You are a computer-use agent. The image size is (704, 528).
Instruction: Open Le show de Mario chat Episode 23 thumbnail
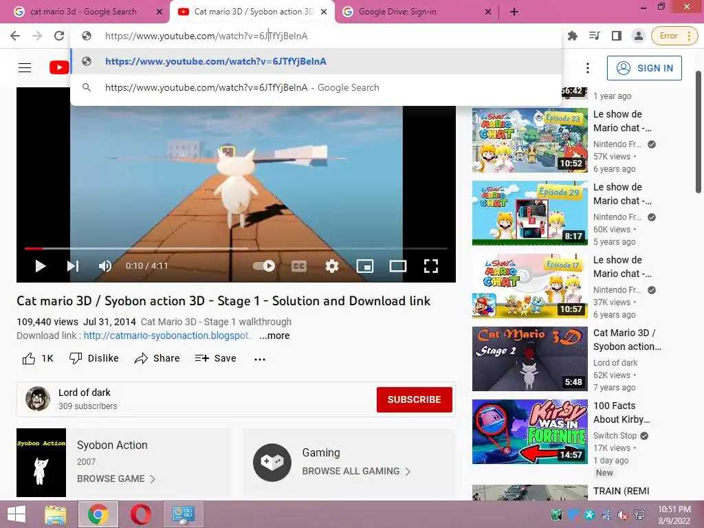(x=530, y=140)
